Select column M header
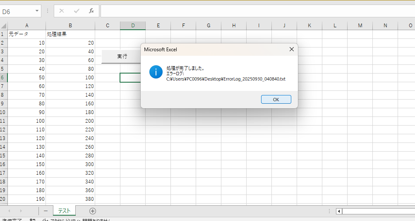Image resolution: width=415 pixels, height=221 pixels. (x=360, y=26)
